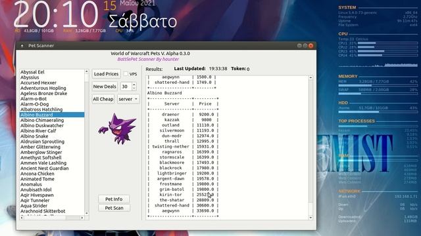Click pet list scroll down arrow
Viewport: 421px width, 236px height.
[x=86, y=213]
